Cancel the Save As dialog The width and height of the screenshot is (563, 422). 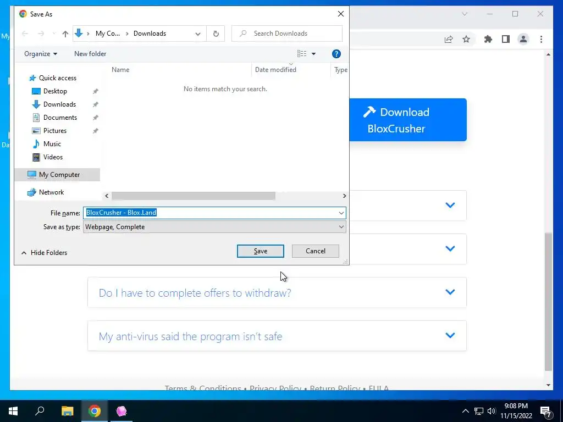click(315, 251)
